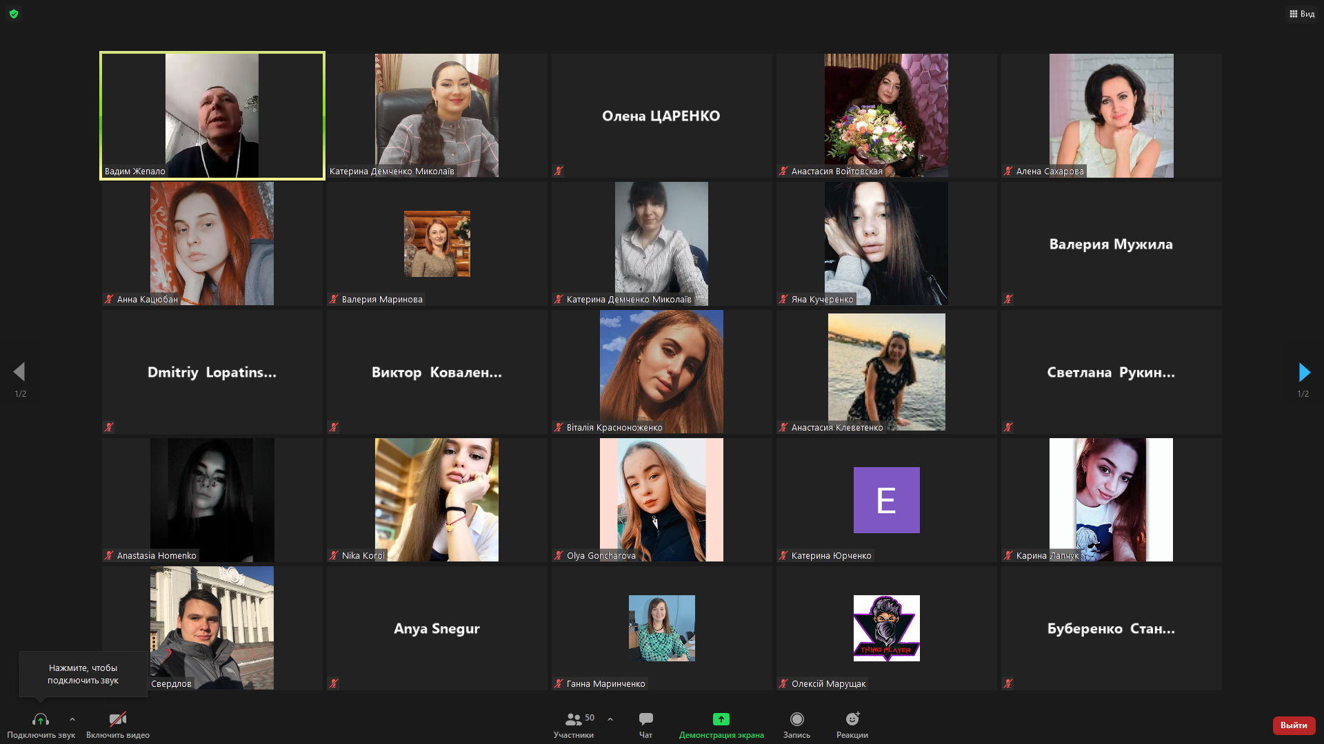This screenshot has height=744, width=1324.
Task: Click the purple E avatar of Катерина Юрченко
Action: pos(886,500)
